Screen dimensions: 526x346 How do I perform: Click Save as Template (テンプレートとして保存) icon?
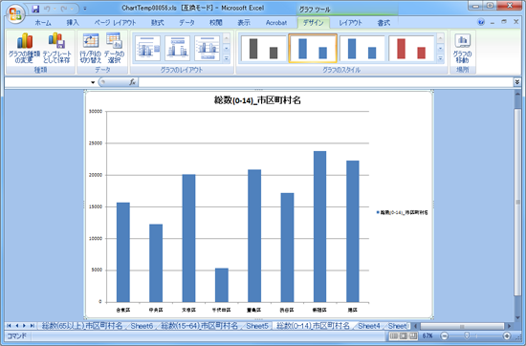[x=56, y=48]
